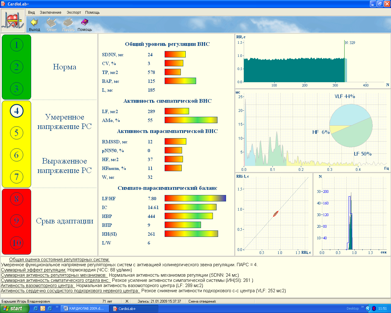This screenshot has width=391, height=313.
Task: Open the Заключение menu
Action: tap(50, 13)
